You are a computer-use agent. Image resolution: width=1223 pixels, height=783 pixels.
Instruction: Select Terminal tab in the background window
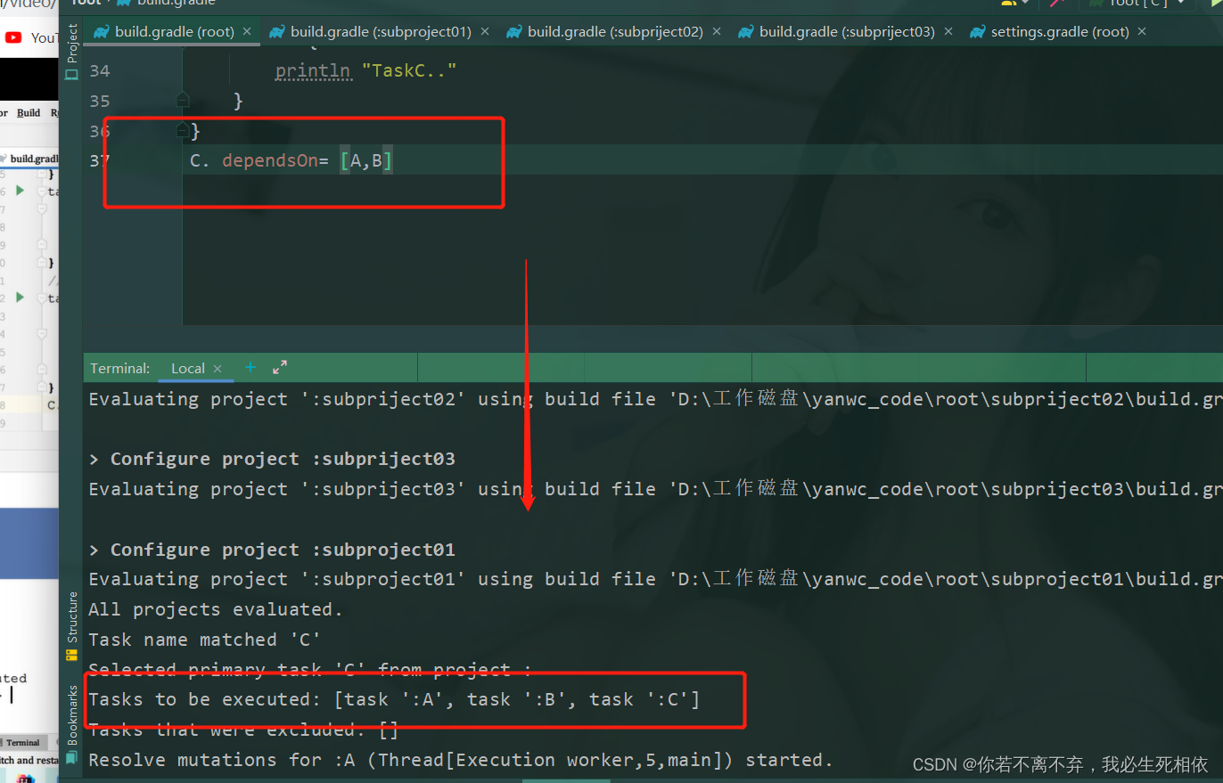coord(23,742)
